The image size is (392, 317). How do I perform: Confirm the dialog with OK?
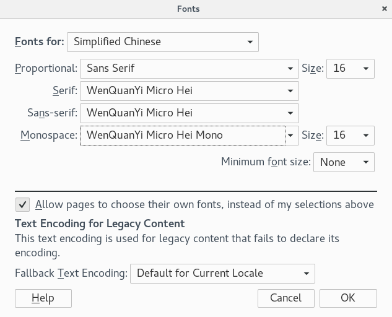coord(348,298)
